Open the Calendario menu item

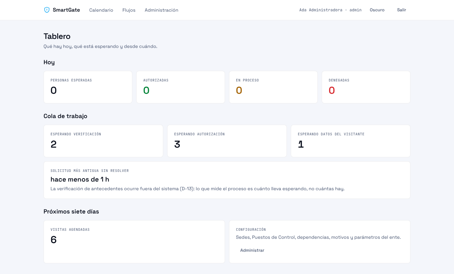(101, 10)
